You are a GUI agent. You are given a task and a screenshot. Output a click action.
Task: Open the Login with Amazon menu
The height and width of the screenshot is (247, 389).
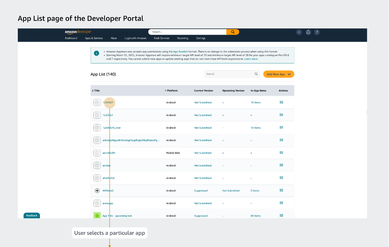point(135,38)
